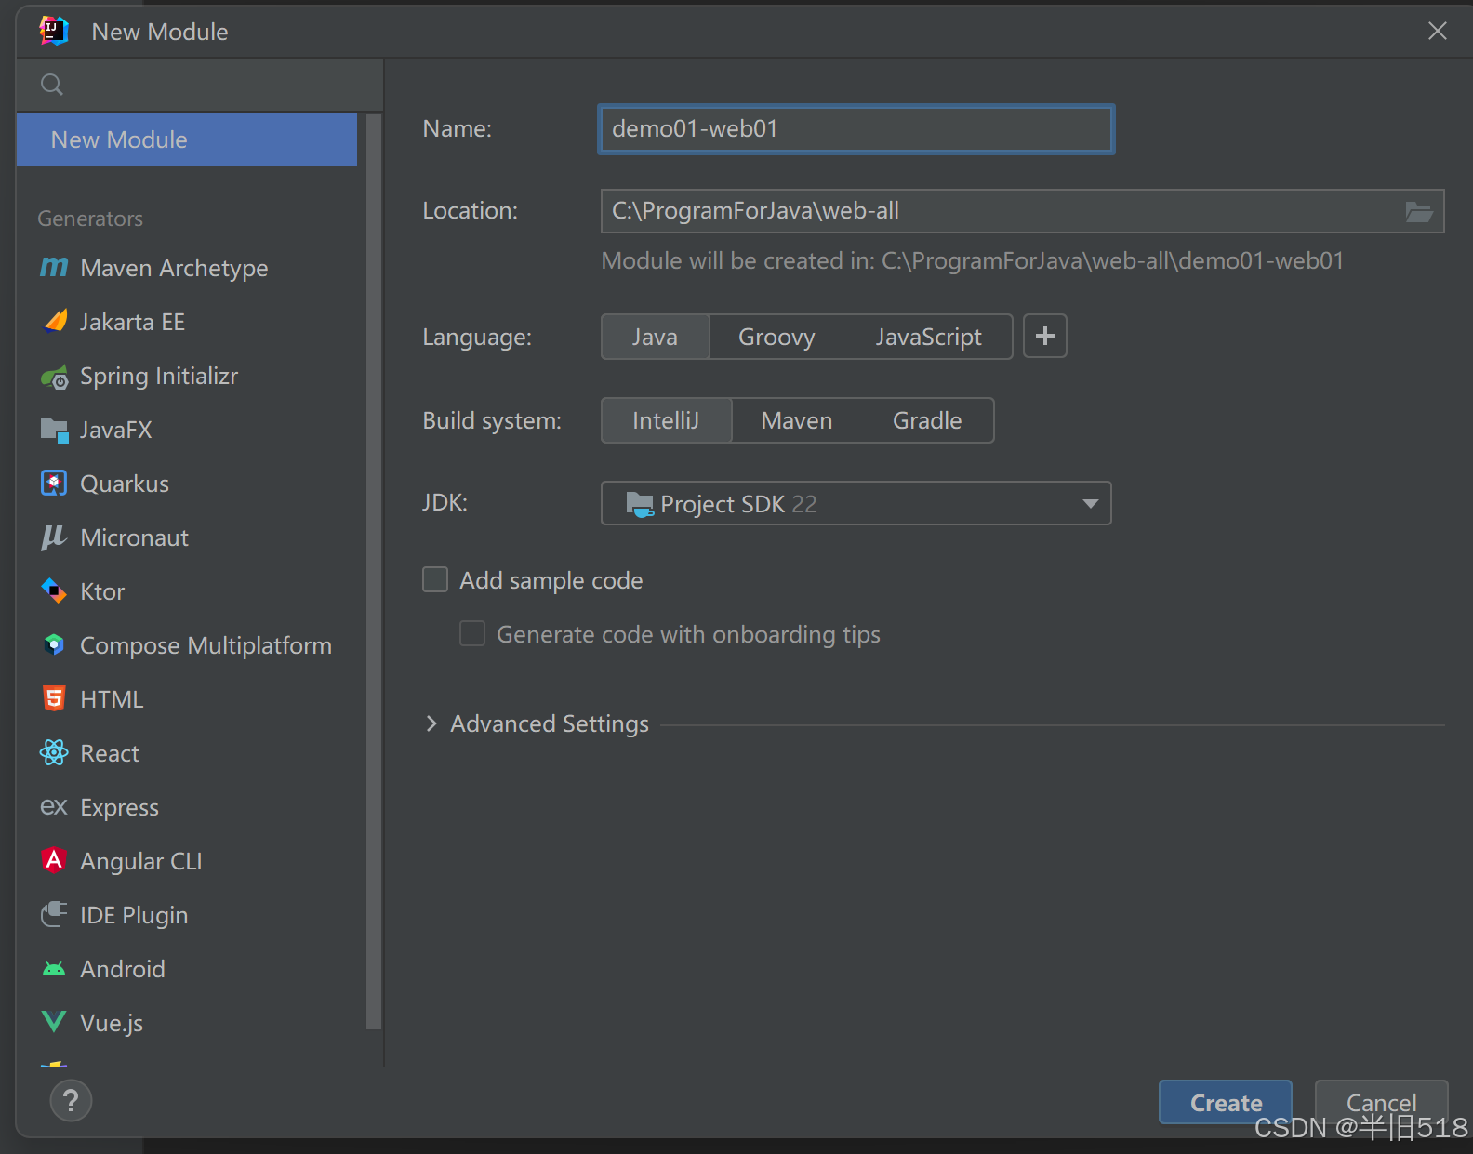The width and height of the screenshot is (1473, 1154).
Task: Click the Compose Multiplatform icon
Action: (54, 644)
